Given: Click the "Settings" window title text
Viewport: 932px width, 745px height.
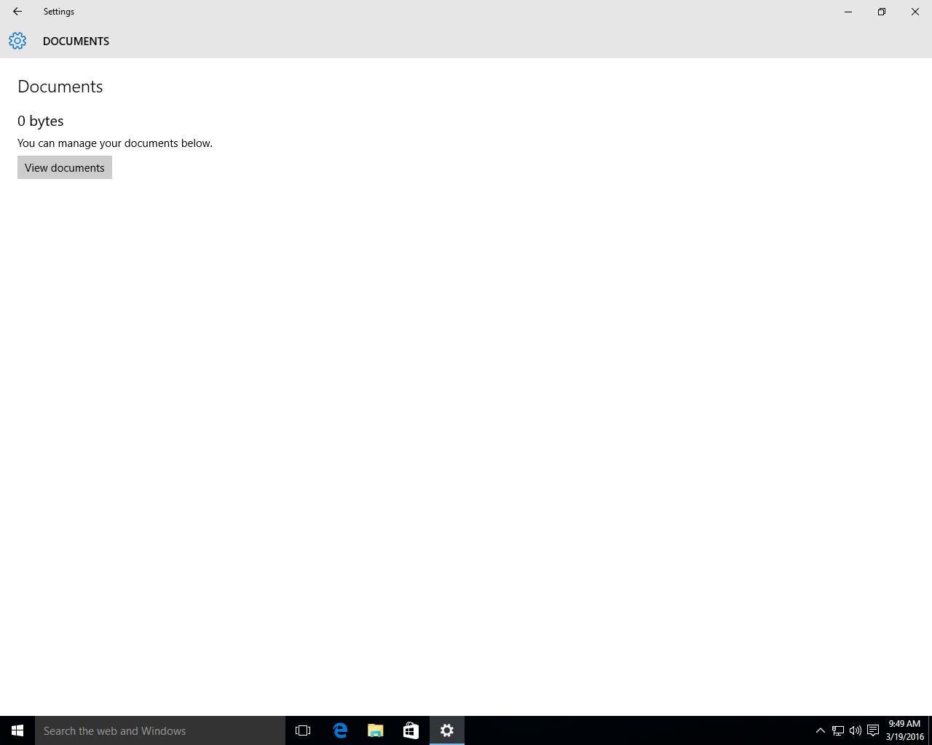Looking at the screenshot, I should click(59, 12).
